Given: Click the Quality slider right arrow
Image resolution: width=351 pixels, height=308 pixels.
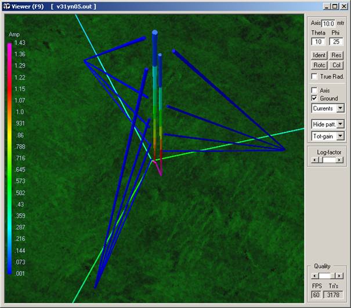Looking at the screenshot, I should click(x=341, y=276).
